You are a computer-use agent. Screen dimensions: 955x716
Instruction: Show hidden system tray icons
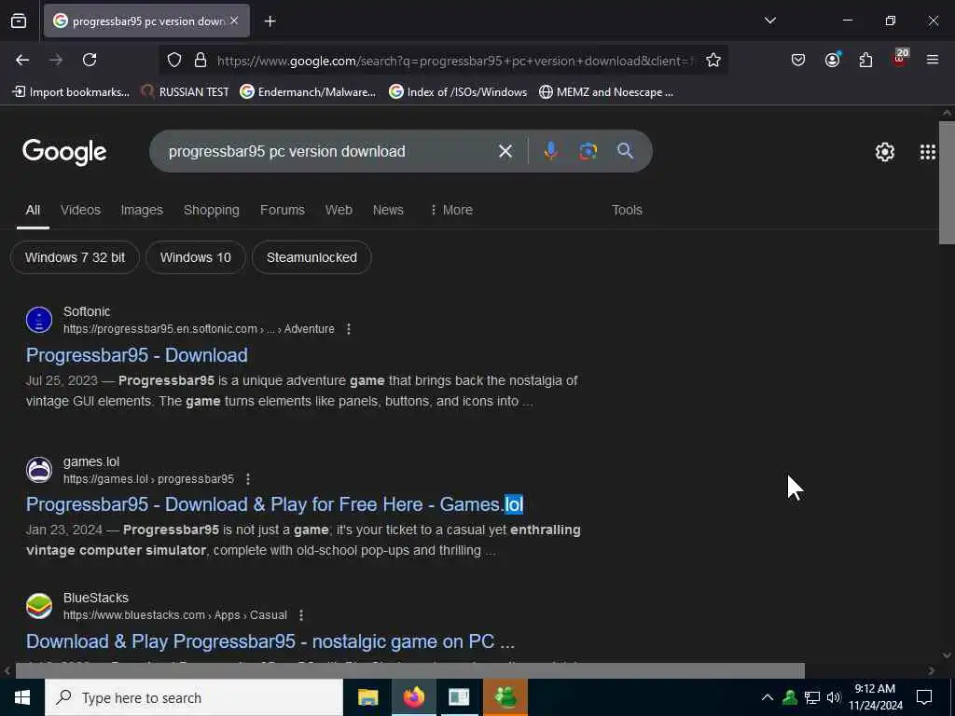(768, 697)
